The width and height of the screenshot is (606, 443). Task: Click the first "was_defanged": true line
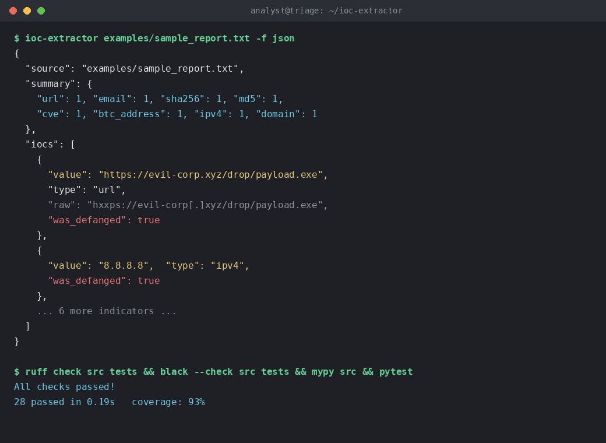click(x=104, y=220)
